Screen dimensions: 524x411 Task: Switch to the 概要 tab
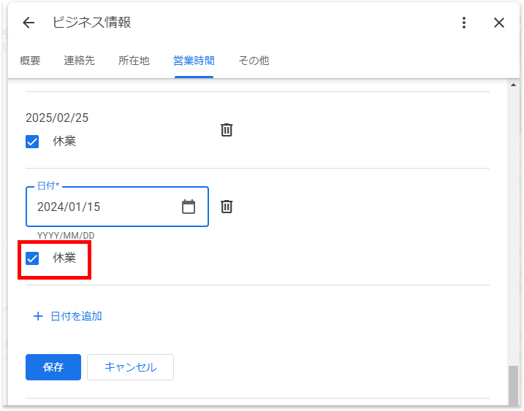click(x=30, y=61)
